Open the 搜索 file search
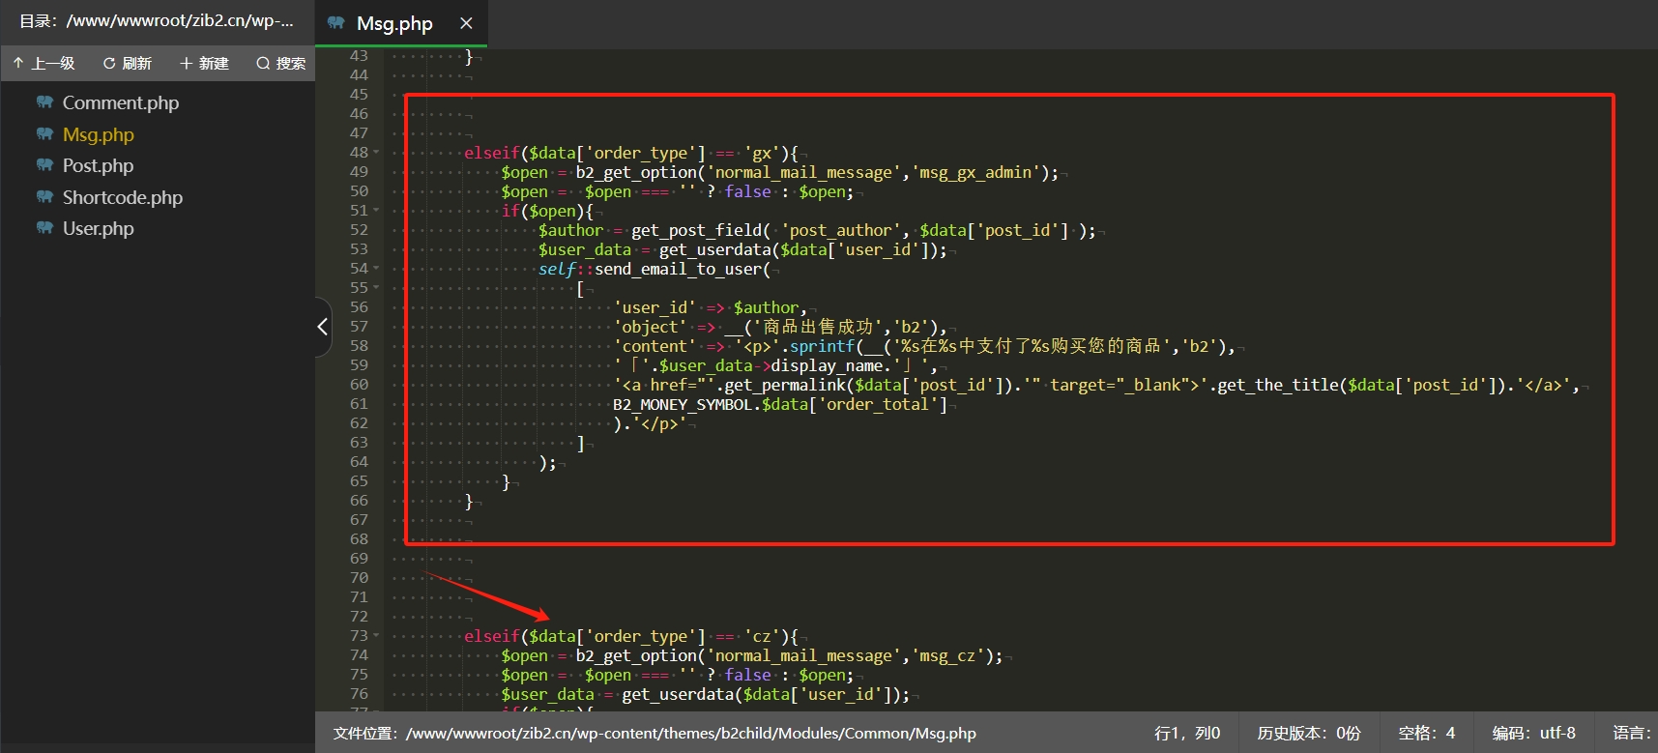Screen dimensions: 1658x753 (x=281, y=64)
